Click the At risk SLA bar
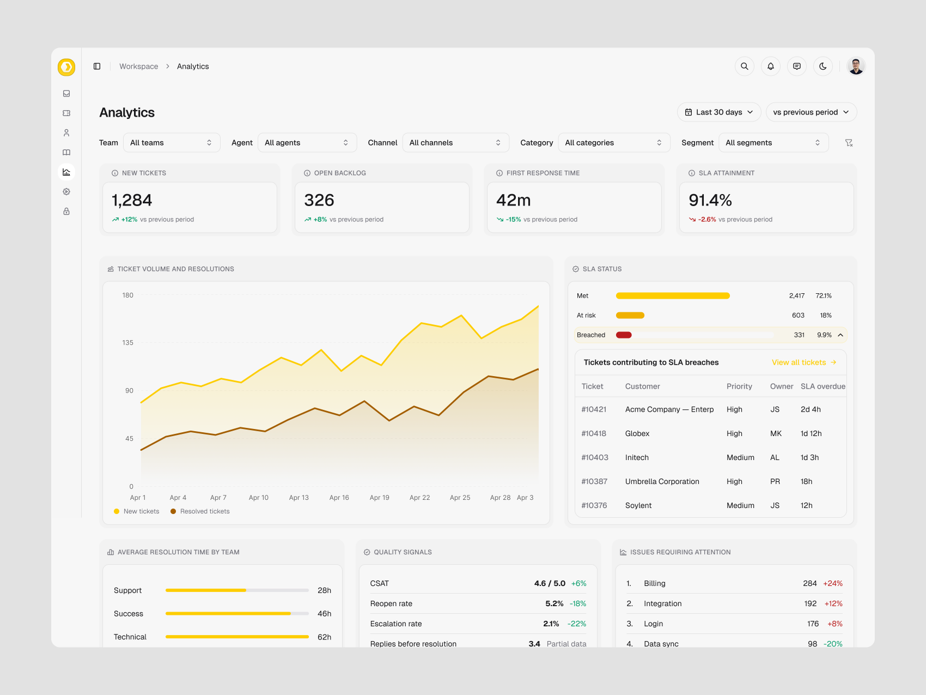 tap(630, 316)
